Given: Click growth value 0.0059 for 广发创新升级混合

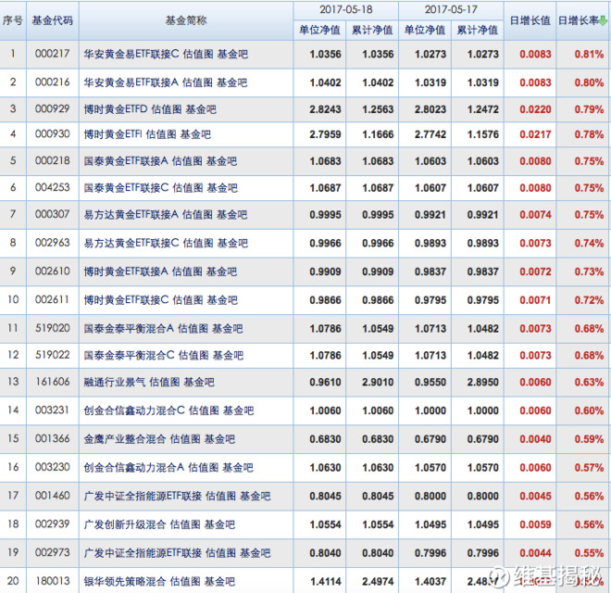Looking at the screenshot, I should tap(535, 524).
